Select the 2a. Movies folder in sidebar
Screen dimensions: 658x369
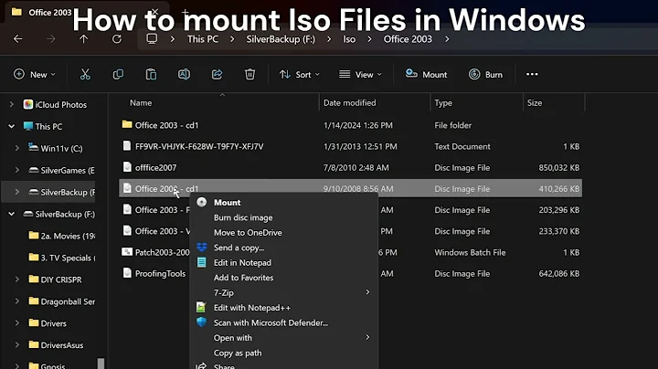click(x=61, y=236)
